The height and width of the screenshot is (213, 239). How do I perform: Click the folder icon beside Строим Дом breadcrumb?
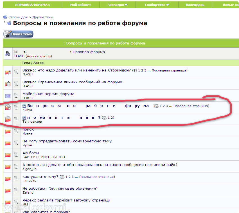(5, 17)
